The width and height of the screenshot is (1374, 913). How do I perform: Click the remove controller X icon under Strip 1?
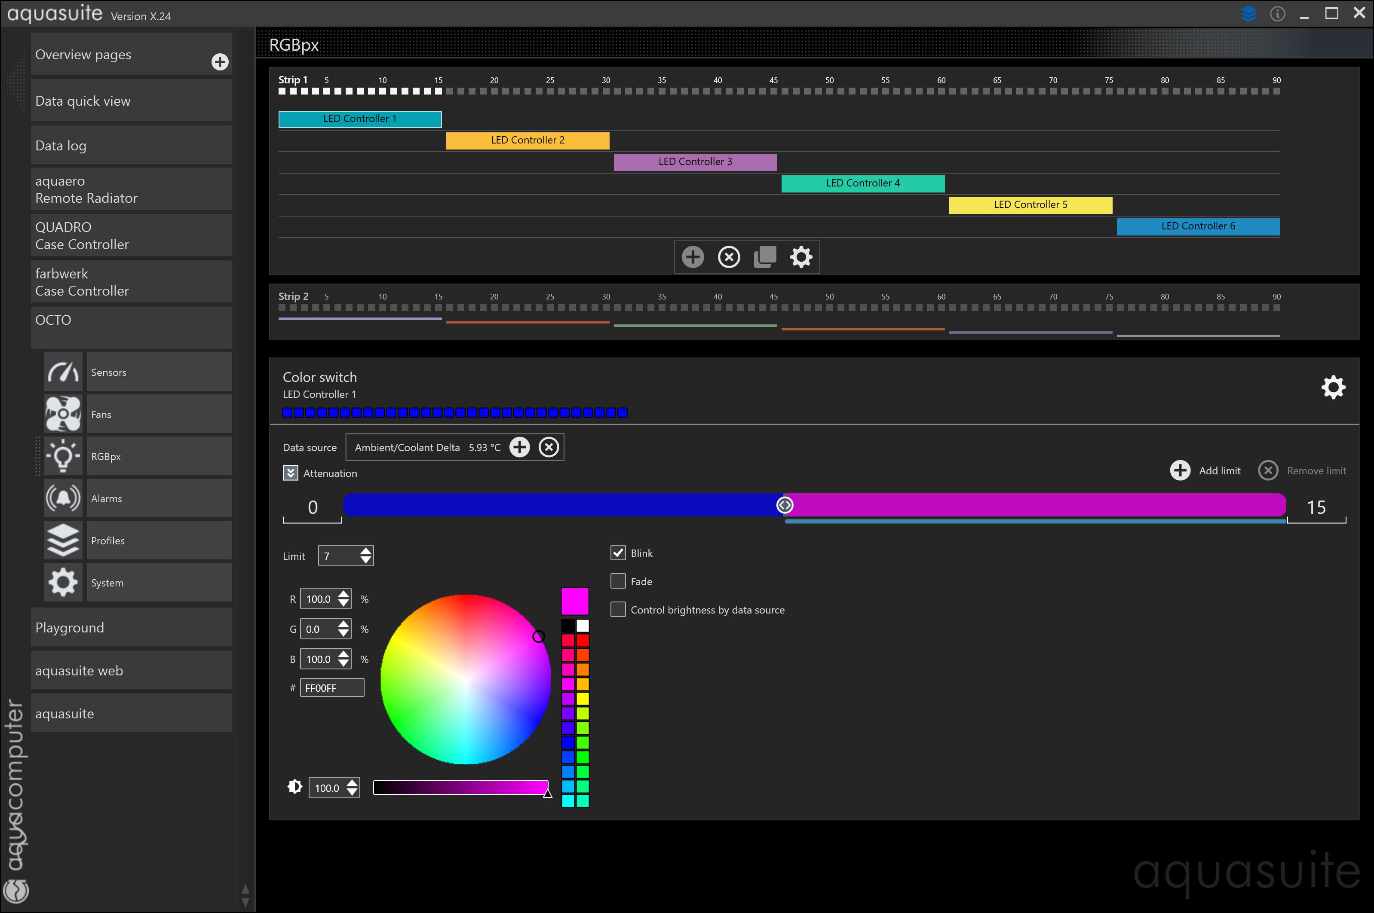[729, 257]
